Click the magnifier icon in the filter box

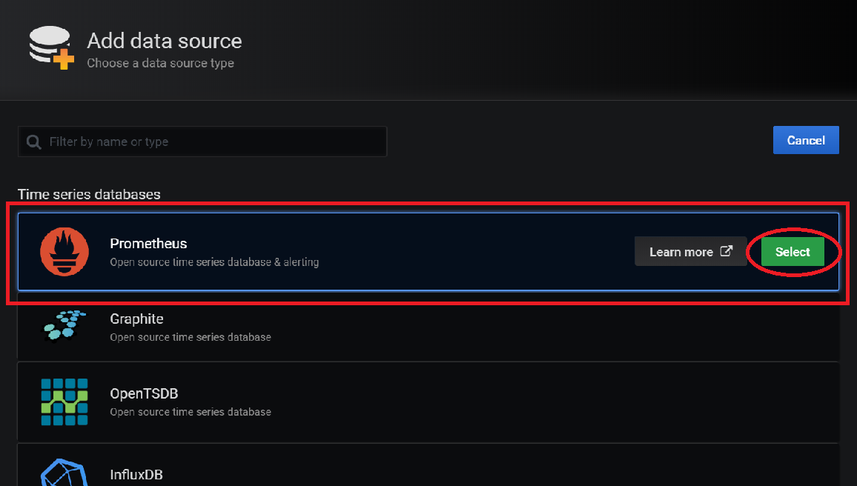pos(34,142)
